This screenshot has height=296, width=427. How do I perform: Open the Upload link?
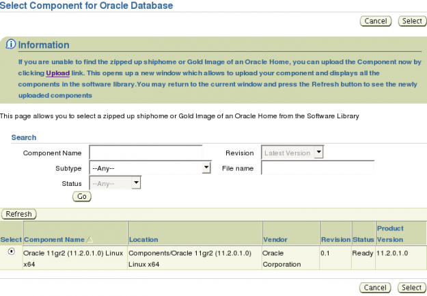(x=58, y=73)
